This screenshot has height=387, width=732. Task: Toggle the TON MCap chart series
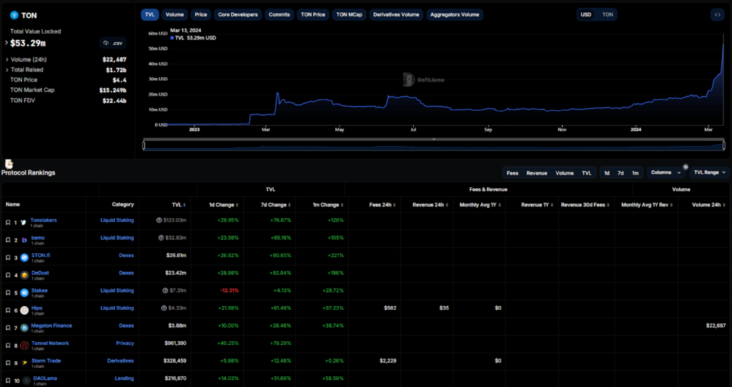[349, 14]
